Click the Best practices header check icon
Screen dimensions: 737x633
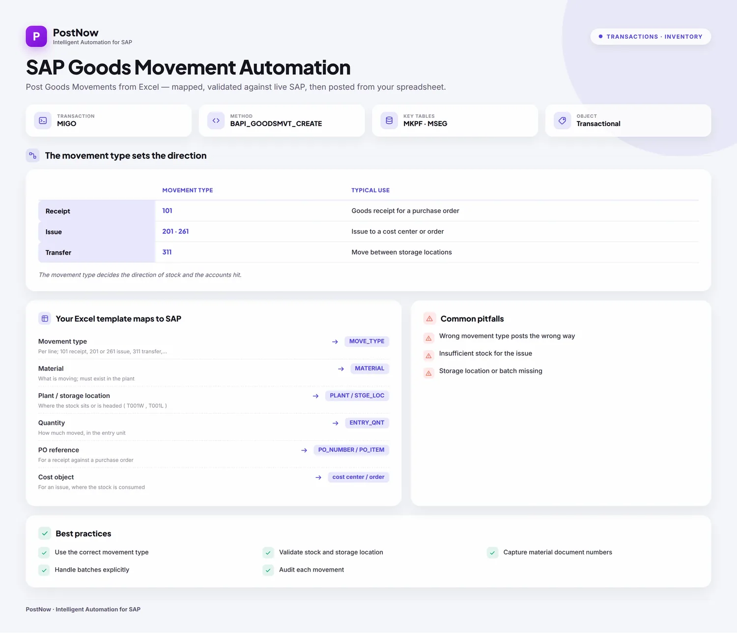(45, 533)
